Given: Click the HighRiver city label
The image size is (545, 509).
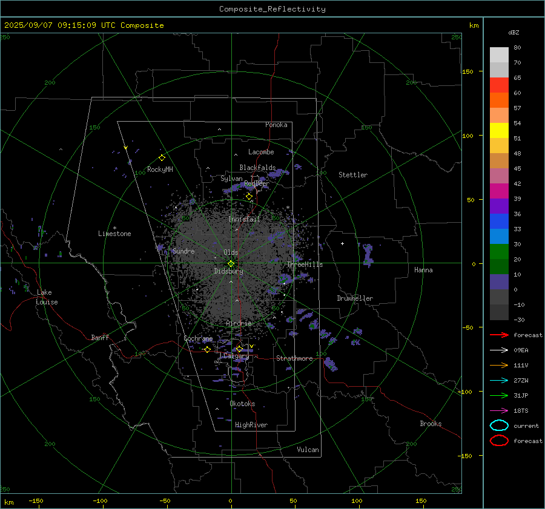Looking at the screenshot, I should click(x=251, y=425).
